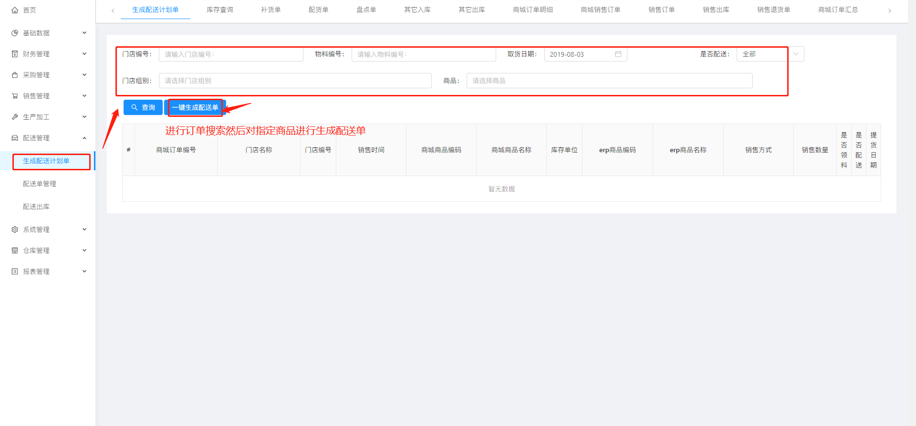Switch to the 其它入库 tab
Viewport: 916px width, 426px height.
[x=417, y=10]
